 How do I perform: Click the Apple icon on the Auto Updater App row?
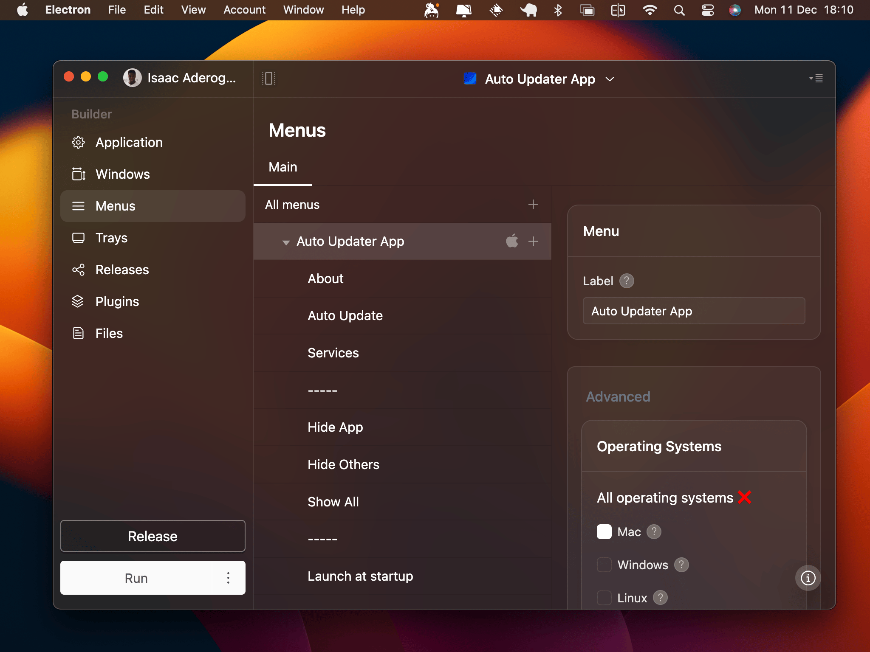click(512, 241)
